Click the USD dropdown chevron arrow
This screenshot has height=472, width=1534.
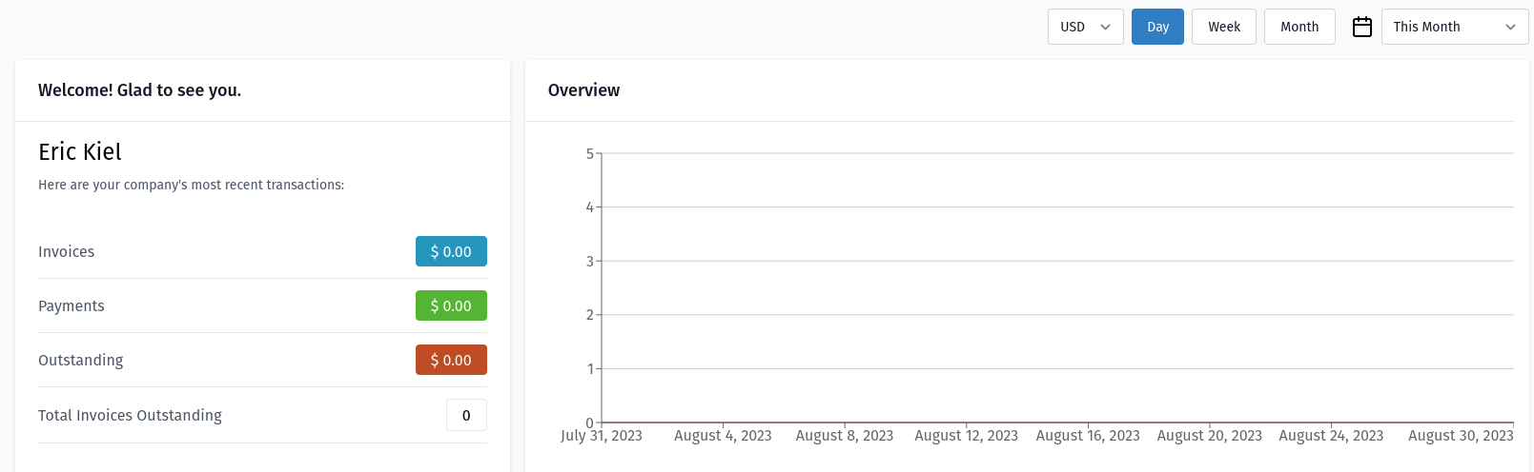1106,27
